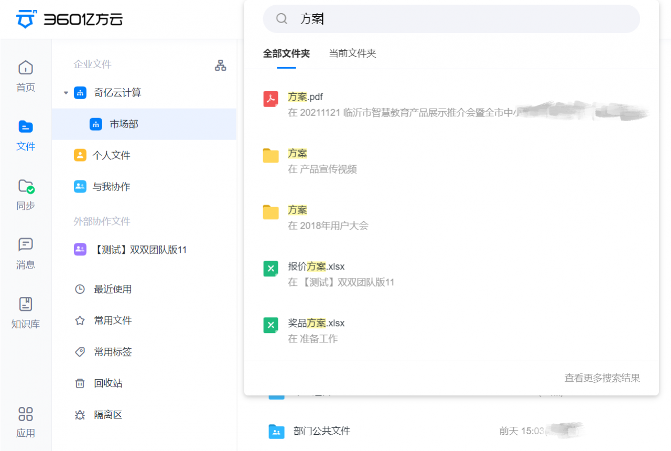Click the search input containing 方案
Viewport: 671px width, 451px height.
point(451,18)
